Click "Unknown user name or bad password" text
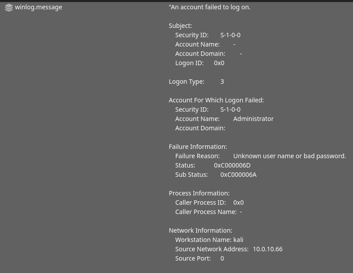The width and height of the screenshot is (353, 273). 290,156
